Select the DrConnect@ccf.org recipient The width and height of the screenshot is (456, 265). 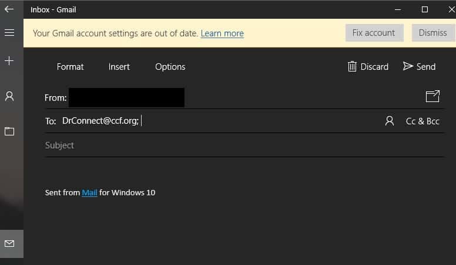(x=100, y=121)
